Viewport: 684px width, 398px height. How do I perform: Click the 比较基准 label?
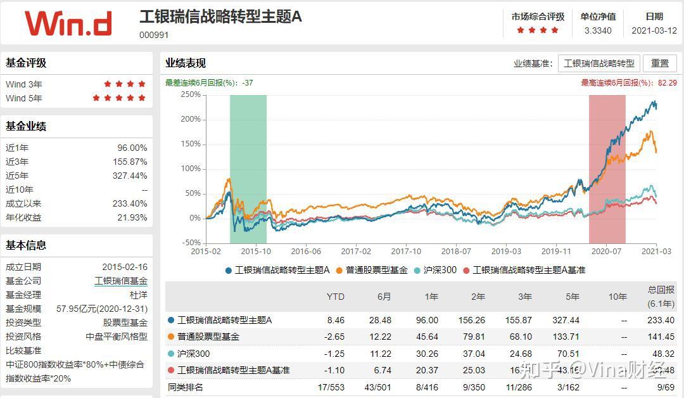[x=23, y=351]
